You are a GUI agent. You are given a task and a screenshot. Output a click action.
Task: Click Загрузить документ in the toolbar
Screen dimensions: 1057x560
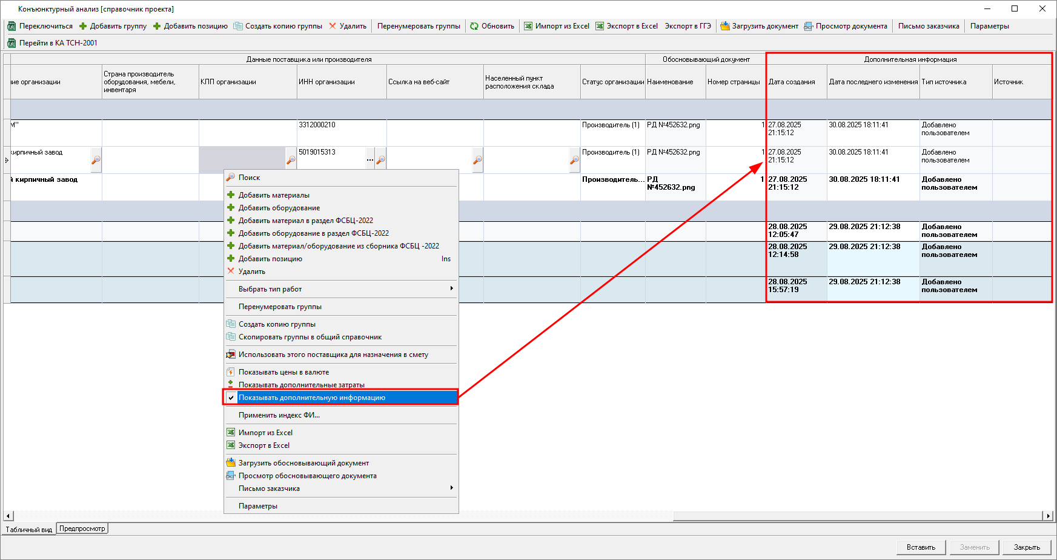click(x=760, y=26)
